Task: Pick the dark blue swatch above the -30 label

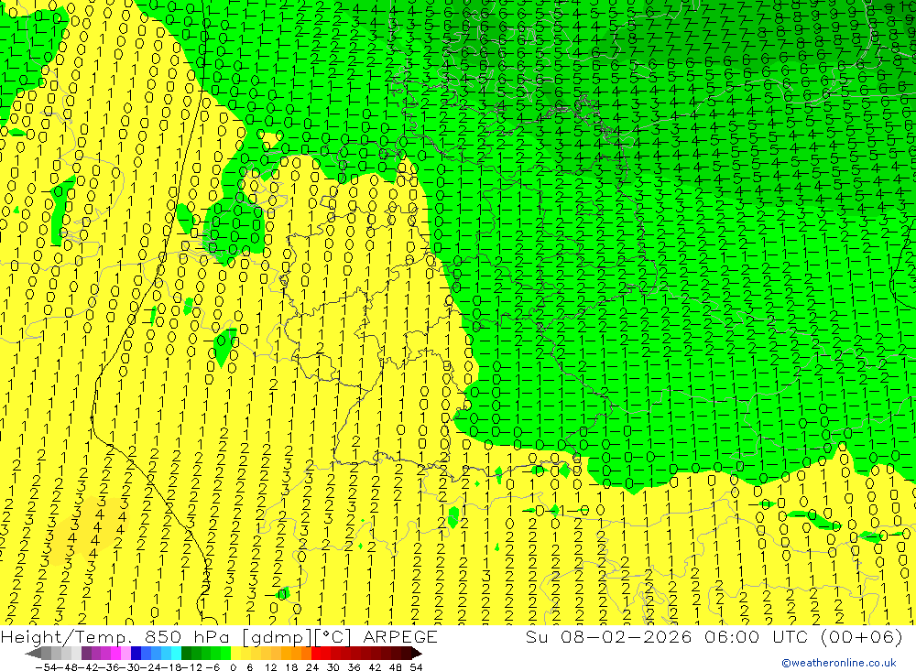Action: click(x=136, y=653)
